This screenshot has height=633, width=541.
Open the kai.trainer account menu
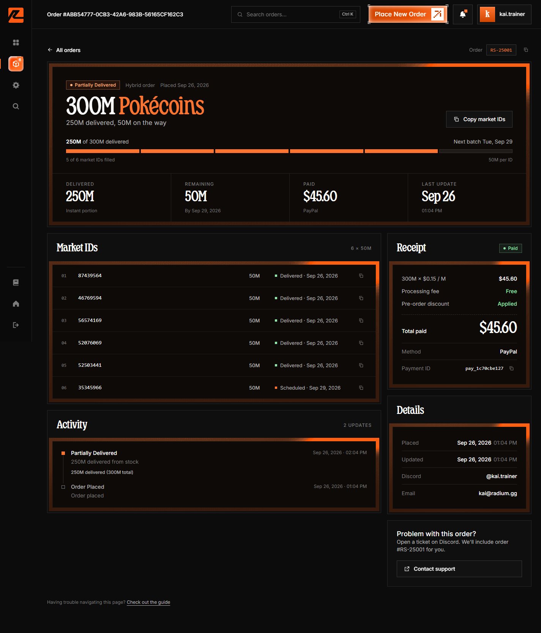coord(504,14)
